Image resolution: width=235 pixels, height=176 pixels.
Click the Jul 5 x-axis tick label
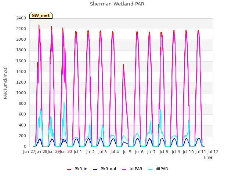(127, 152)
